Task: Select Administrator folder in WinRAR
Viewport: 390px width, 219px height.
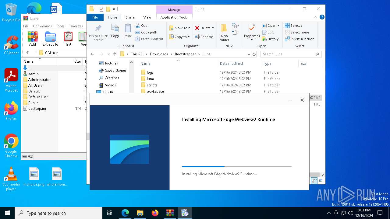Action: pos(39,80)
